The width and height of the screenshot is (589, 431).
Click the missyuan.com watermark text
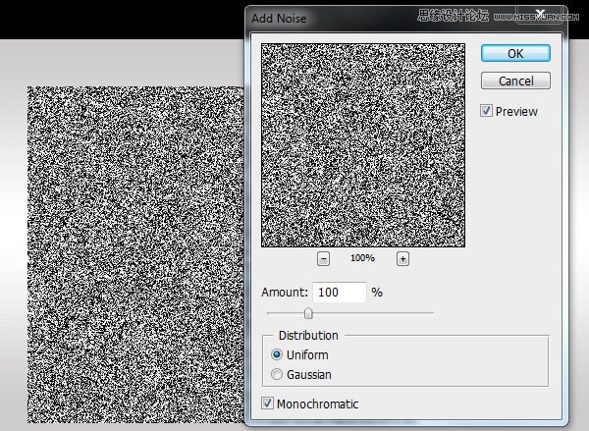[536, 17]
